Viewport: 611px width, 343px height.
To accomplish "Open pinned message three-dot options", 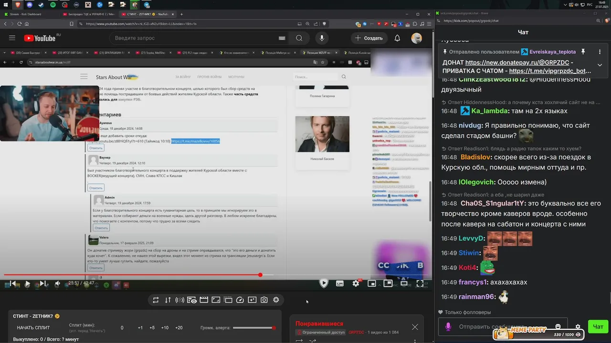I will (x=600, y=51).
